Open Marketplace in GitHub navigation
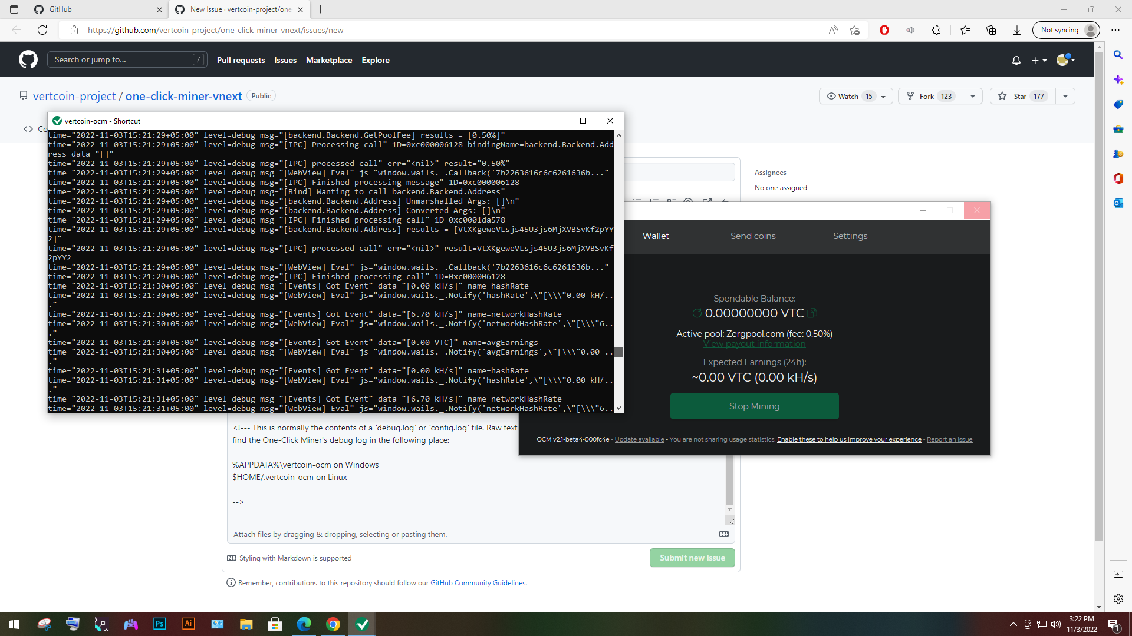 (x=329, y=60)
